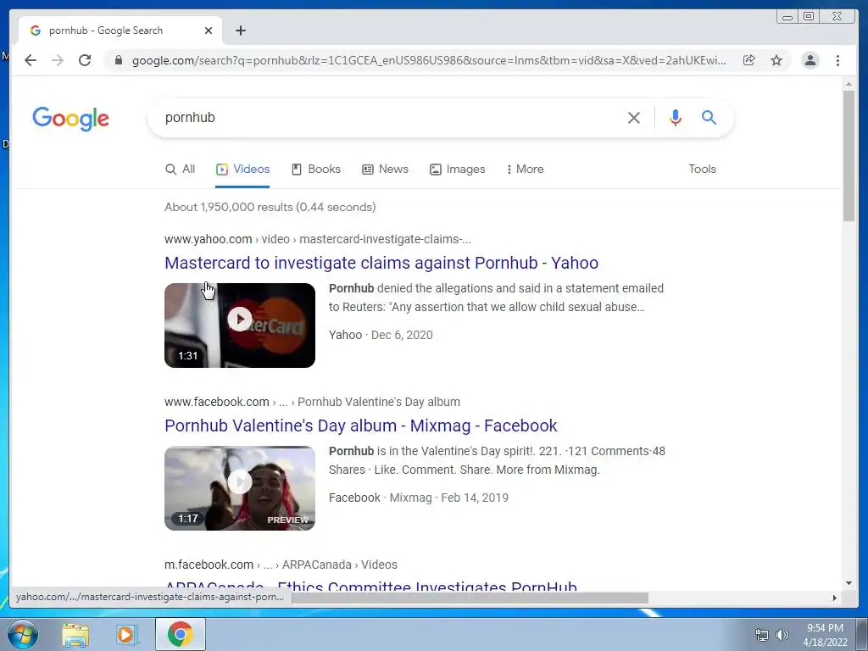Open the Tools button
The height and width of the screenshot is (651, 868).
click(x=702, y=170)
